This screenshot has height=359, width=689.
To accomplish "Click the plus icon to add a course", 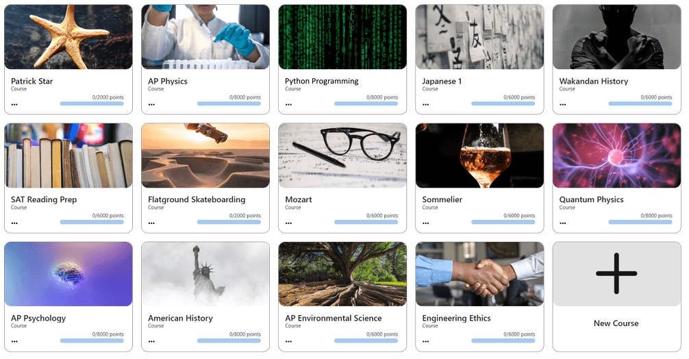I will point(616,273).
